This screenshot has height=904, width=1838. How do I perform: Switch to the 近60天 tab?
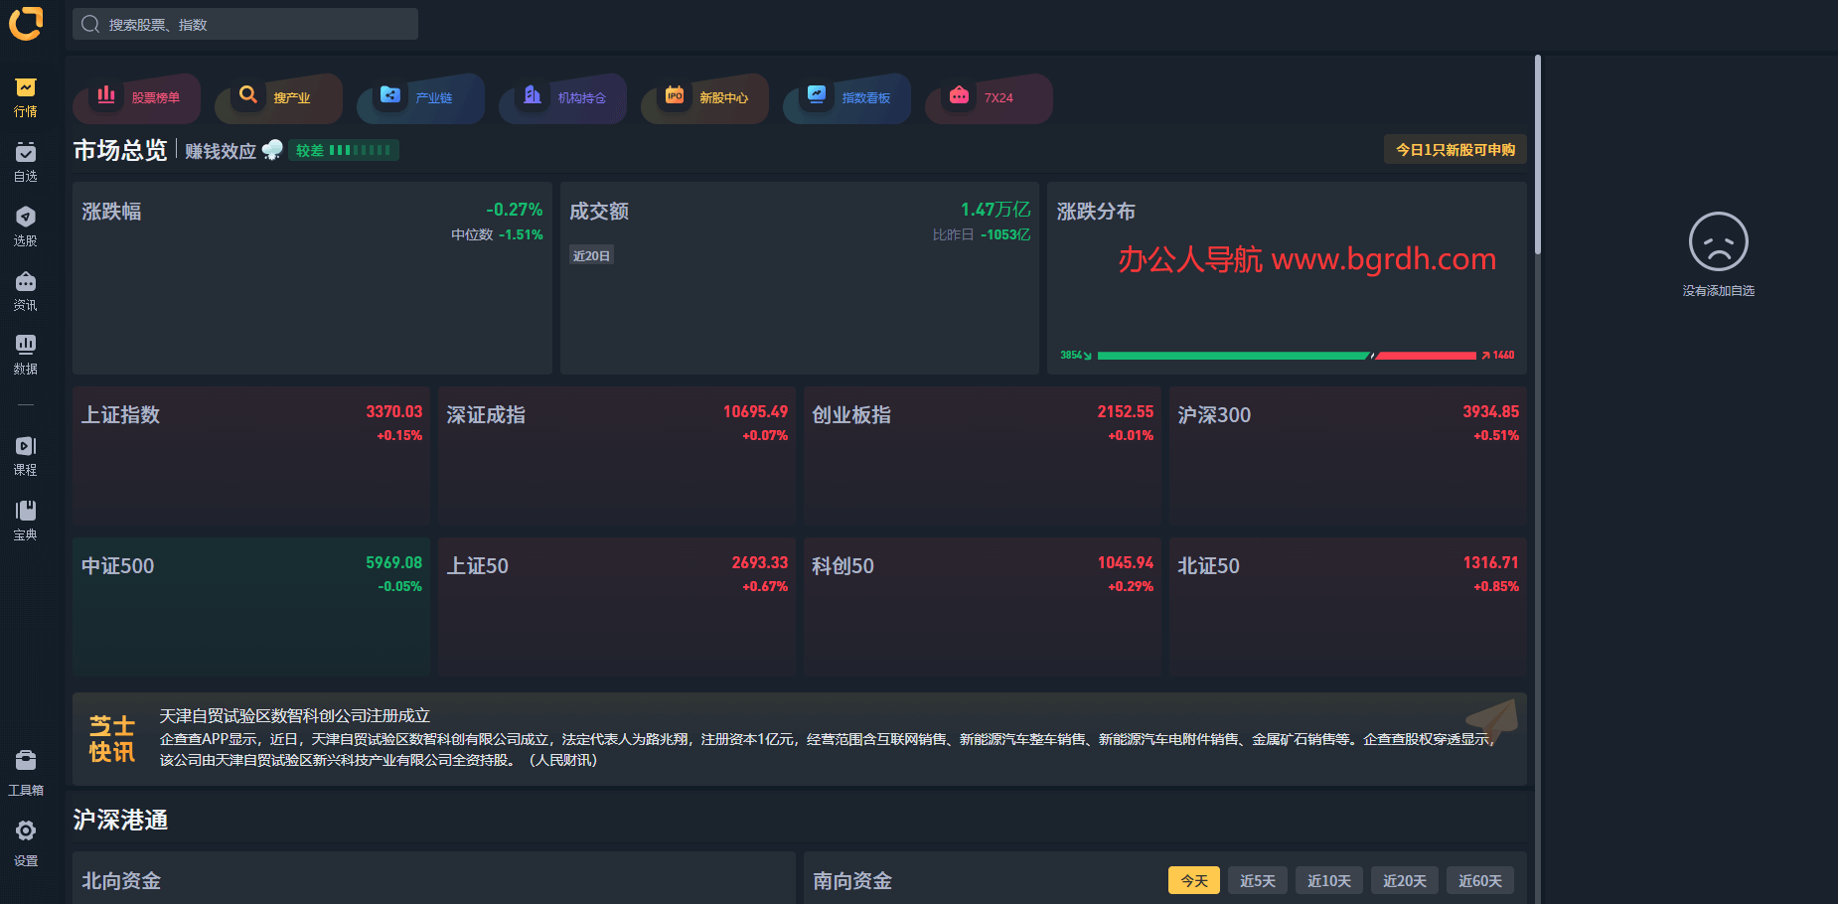tap(1479, 880)
